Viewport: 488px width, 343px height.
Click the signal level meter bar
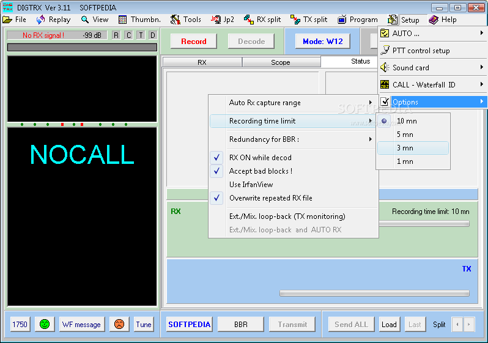click(x=82, y=47)
